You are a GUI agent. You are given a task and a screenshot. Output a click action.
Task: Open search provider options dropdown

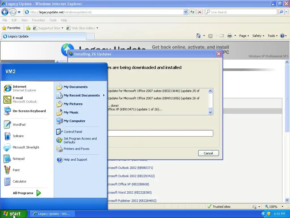click(x=286, y=12)
